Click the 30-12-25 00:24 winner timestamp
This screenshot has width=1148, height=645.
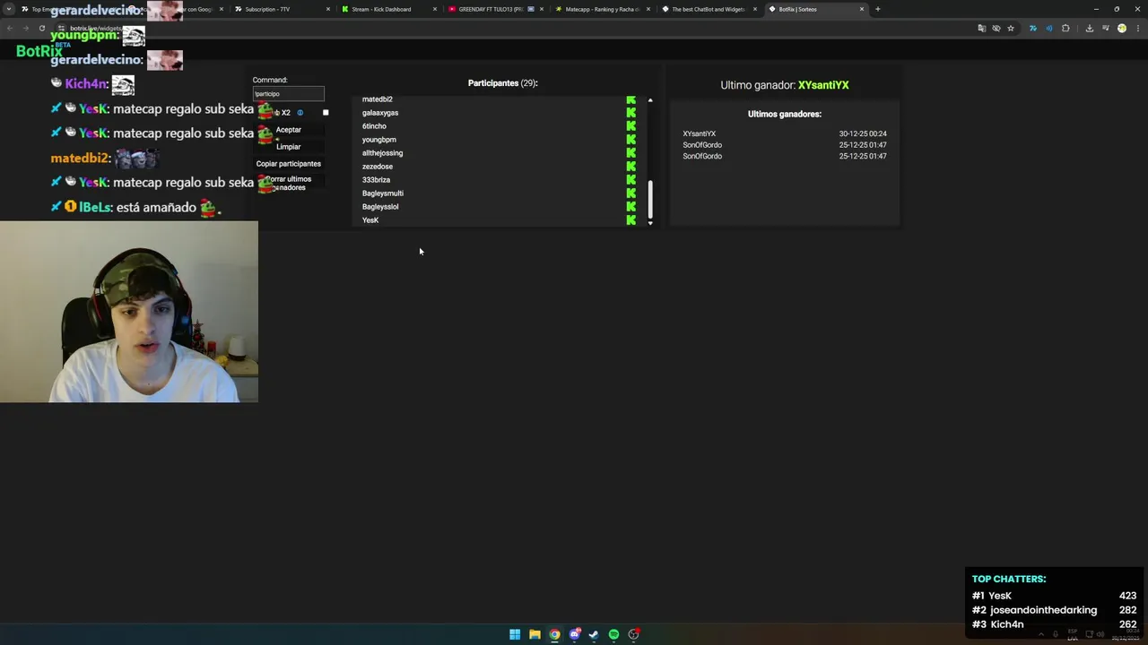click(863, 133)
